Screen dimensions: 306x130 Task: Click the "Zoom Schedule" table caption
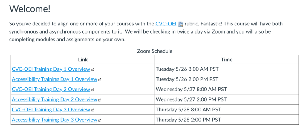click(155, 51)
